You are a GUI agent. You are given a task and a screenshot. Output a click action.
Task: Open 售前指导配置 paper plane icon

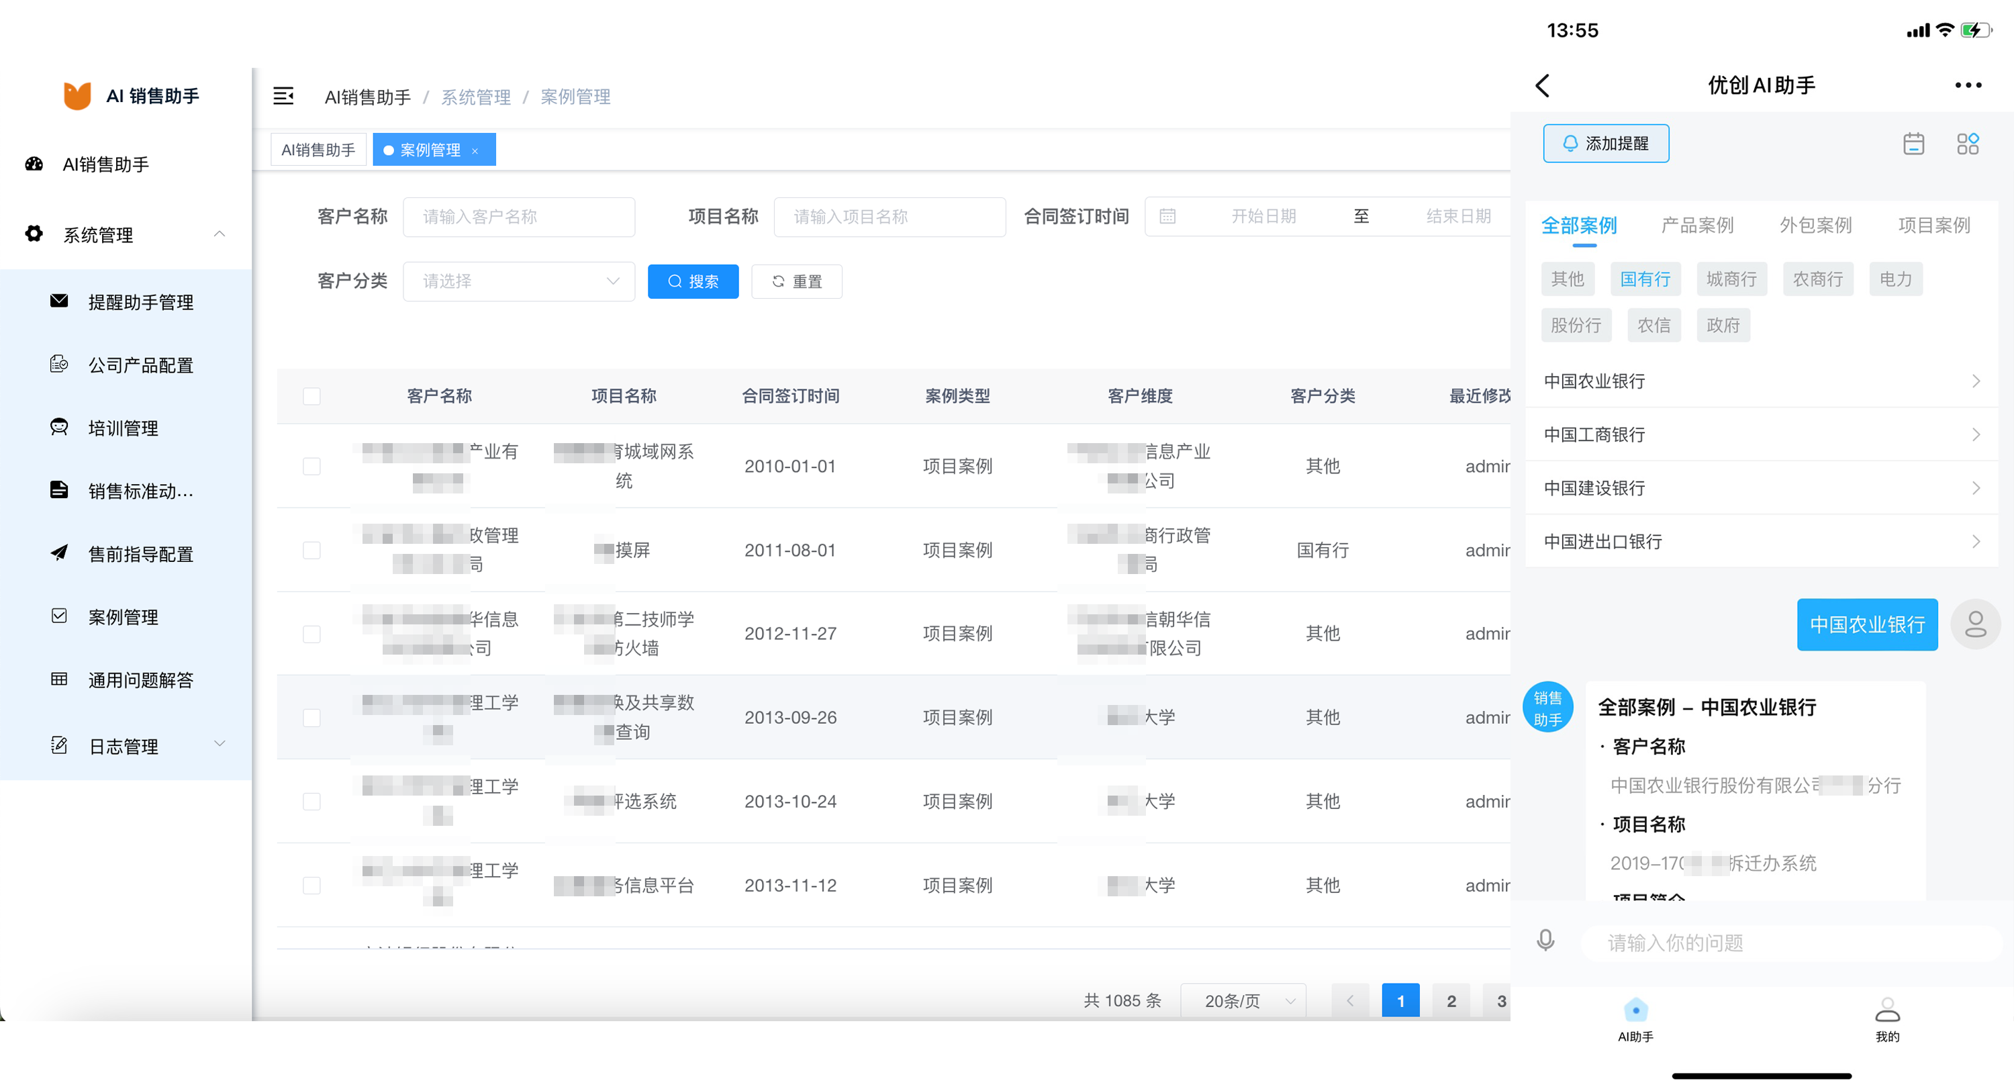60,553
